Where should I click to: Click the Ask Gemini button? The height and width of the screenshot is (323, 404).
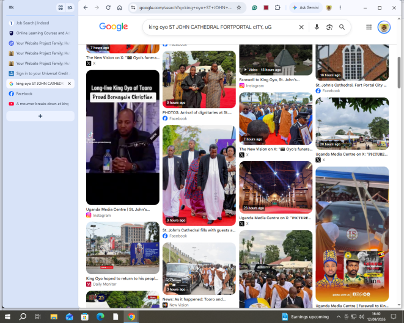tap(306, 8)
